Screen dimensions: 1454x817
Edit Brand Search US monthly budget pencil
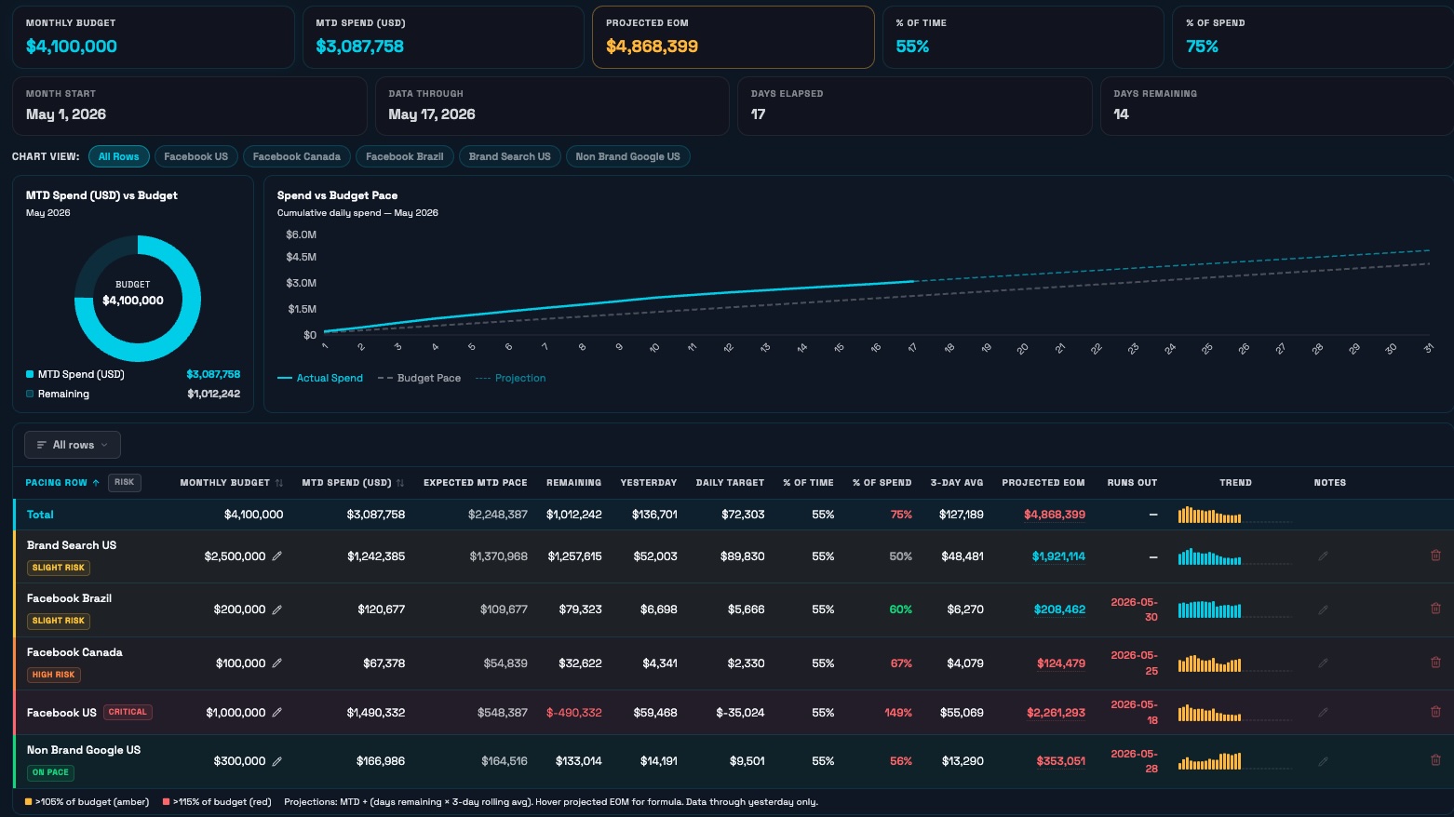tap(276, 556)
